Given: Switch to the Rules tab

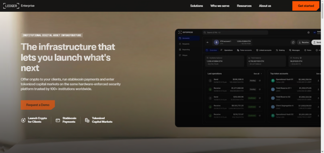Looking at the screenshot, I should (308, 50).
